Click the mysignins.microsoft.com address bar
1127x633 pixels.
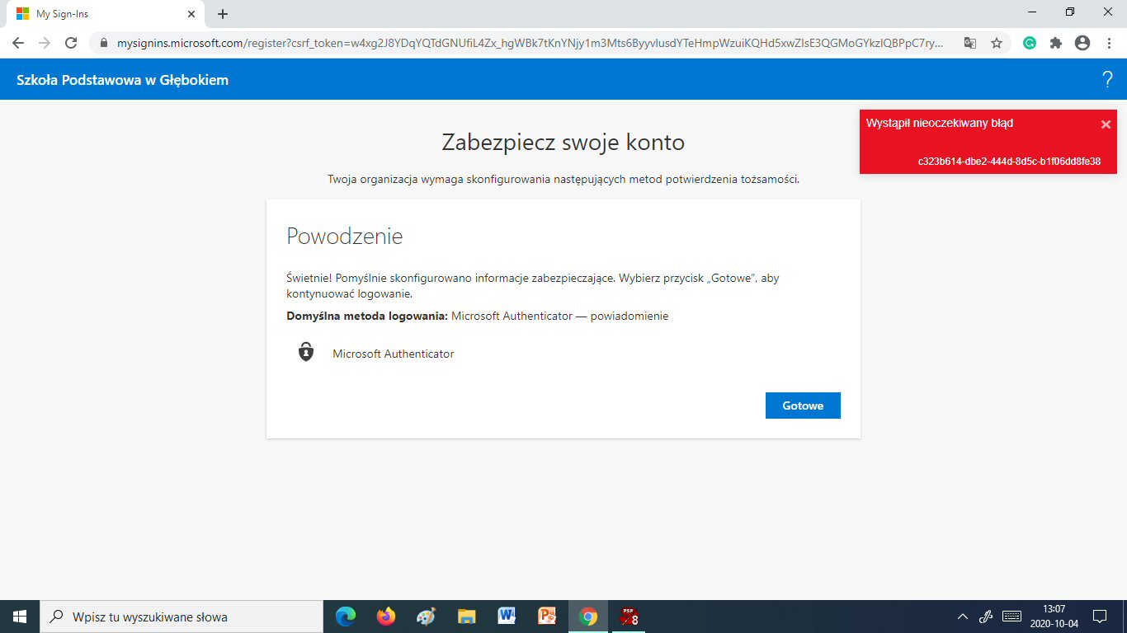(x=528, y=43)
